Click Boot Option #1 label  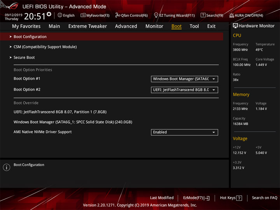27,79
